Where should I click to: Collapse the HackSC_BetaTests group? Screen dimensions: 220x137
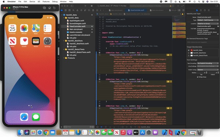[x=64, y=41]
